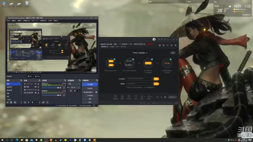Image resolution: width=253 pixels, height=142 pixels.
Task: Open scene filters icon in Scenes panel footer
Action: tap(15, 102)
